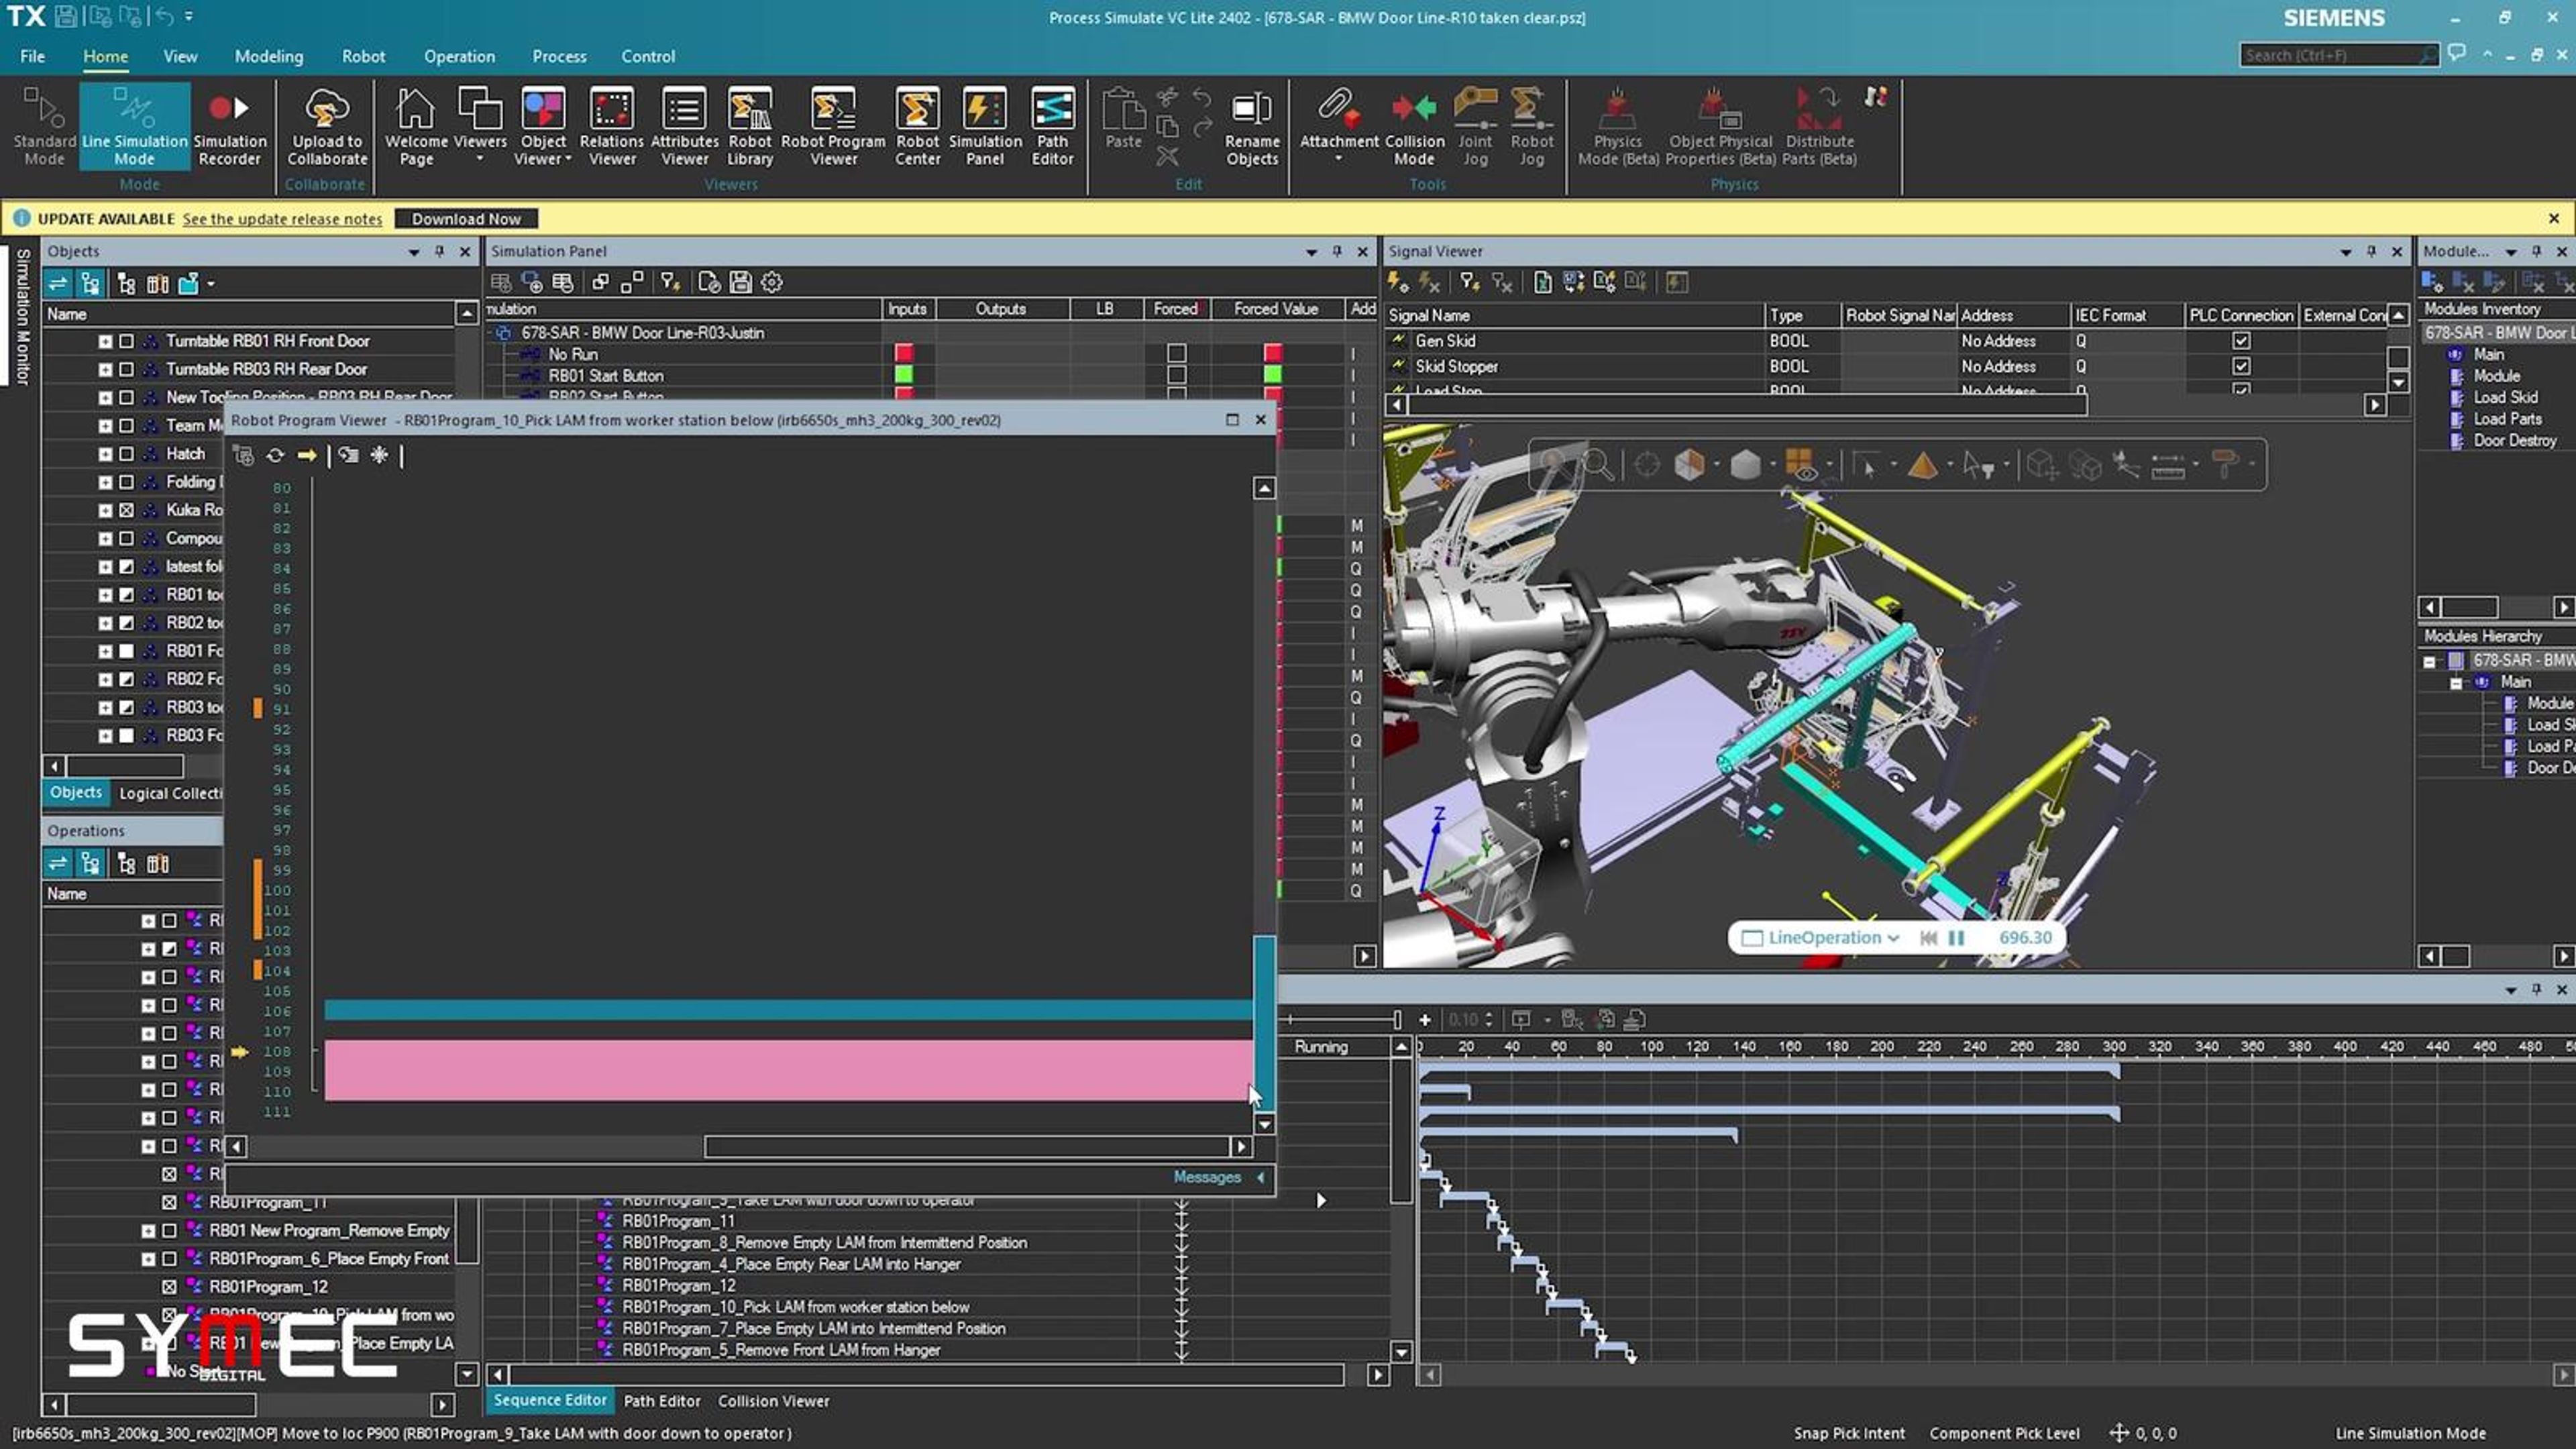Click the Download Now button
Screen dimensions: 2576x1449
[x=466, y=218]
